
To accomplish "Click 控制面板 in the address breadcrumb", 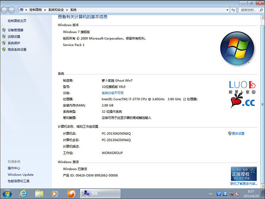I will click(36, 10).
